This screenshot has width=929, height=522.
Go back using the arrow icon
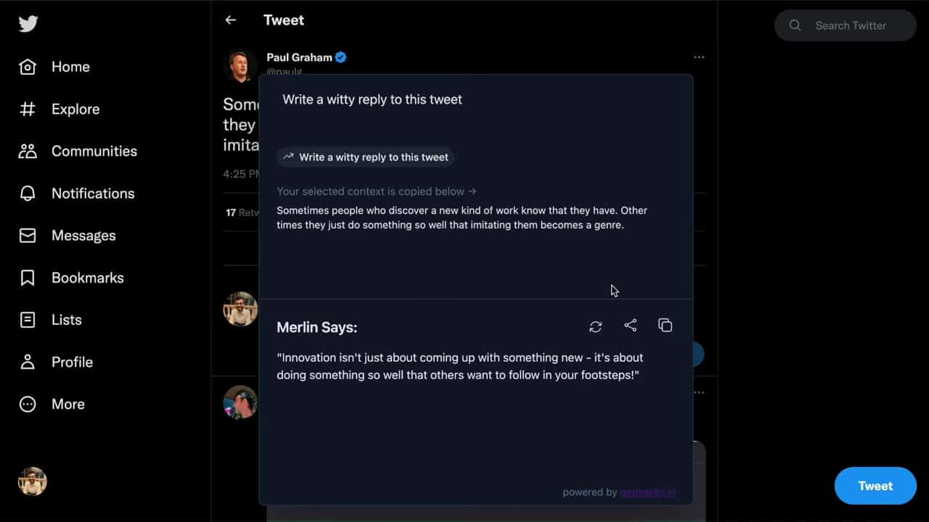pyautogui.click(x=231, y=20)
